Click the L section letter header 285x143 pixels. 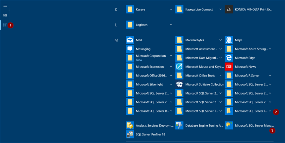[x=116, y=25]
